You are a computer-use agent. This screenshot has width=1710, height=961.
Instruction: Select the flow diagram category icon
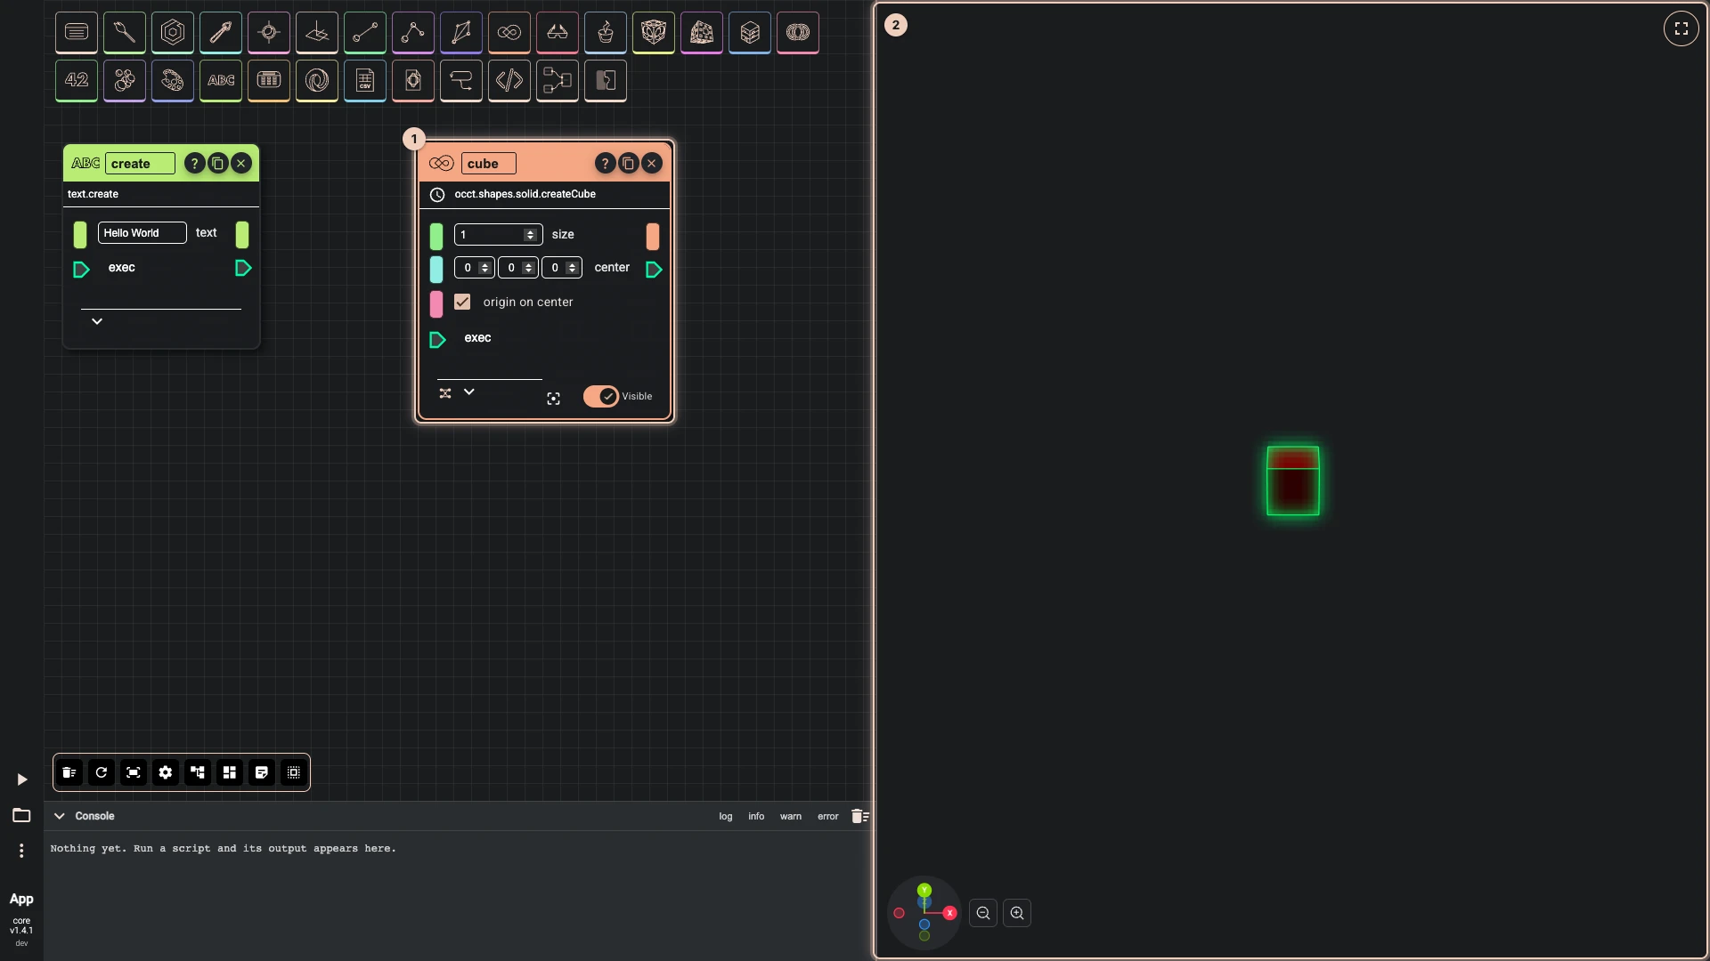coord(558,80)
